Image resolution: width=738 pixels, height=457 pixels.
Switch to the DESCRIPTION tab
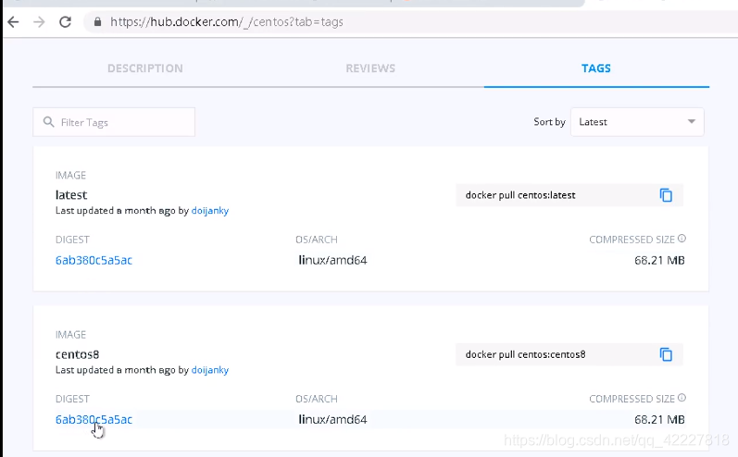145,68
